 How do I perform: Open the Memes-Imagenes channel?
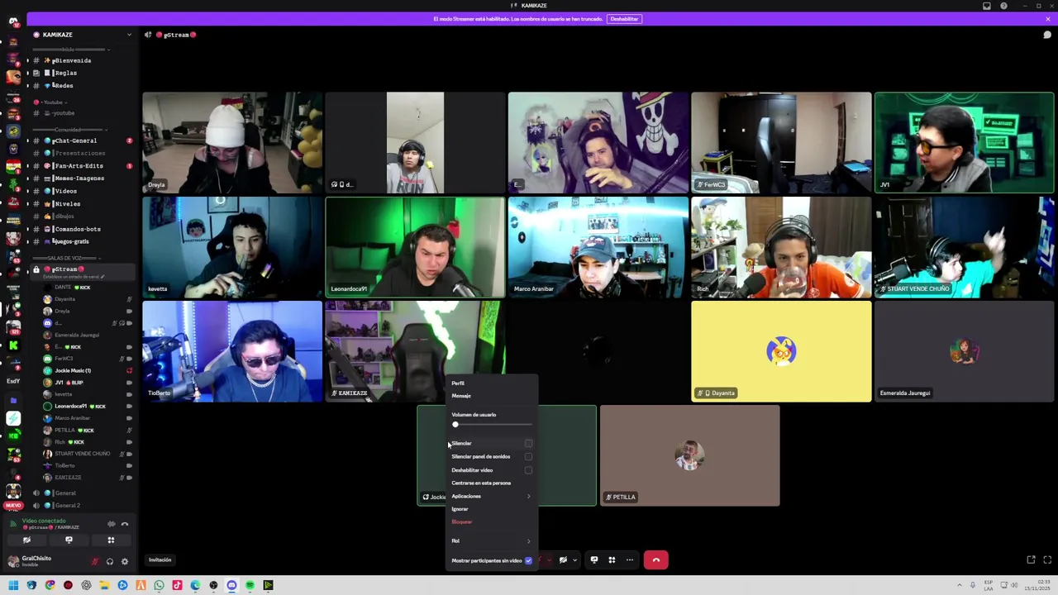(x=83, y=178)
